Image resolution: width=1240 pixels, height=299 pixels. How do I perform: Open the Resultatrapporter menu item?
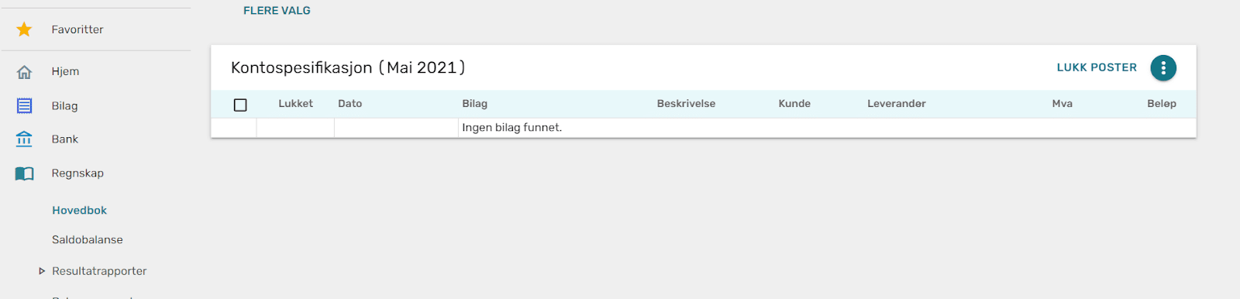99,271
